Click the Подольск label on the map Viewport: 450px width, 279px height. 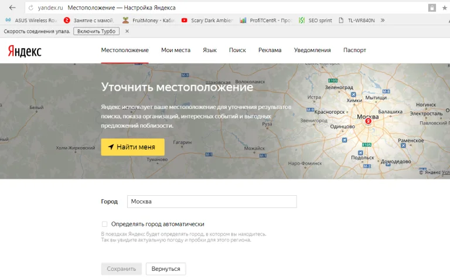[x=363, y=158]
